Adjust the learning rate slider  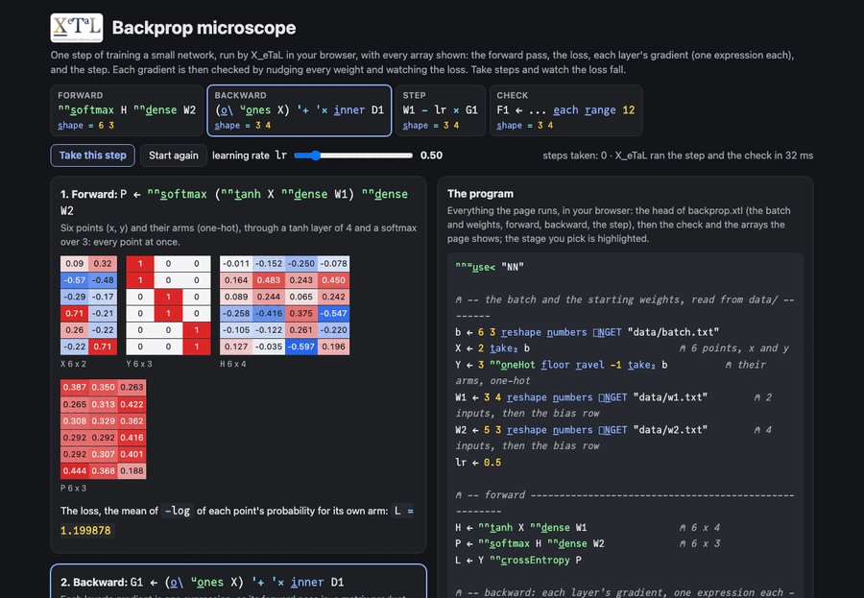(353, 155)
